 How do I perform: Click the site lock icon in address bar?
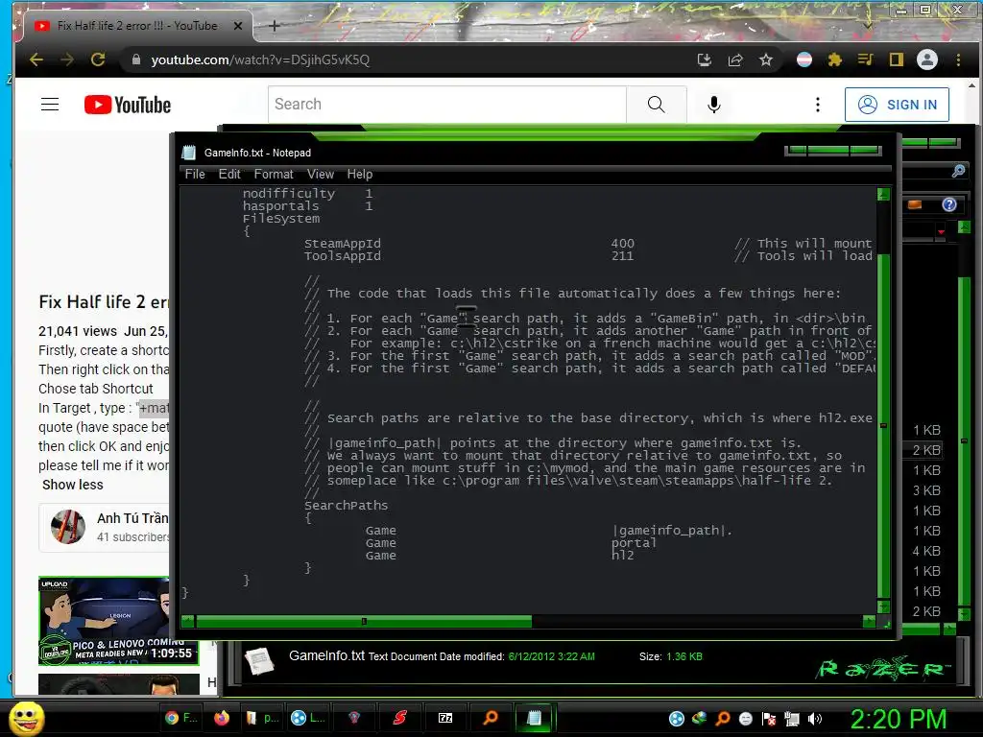(x=135, y=60)
